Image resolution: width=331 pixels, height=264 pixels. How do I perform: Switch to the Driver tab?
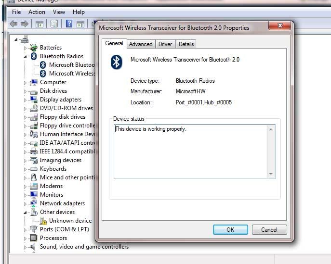pos(165,44)
